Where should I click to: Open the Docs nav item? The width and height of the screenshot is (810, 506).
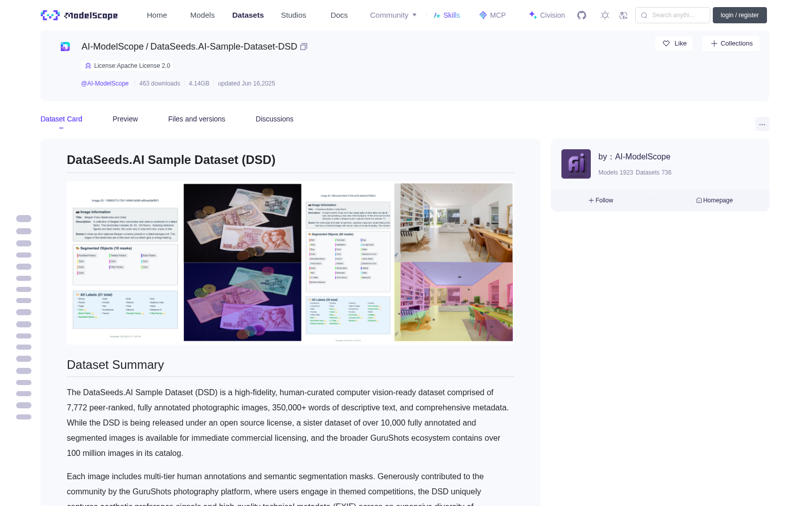point(339,15)
